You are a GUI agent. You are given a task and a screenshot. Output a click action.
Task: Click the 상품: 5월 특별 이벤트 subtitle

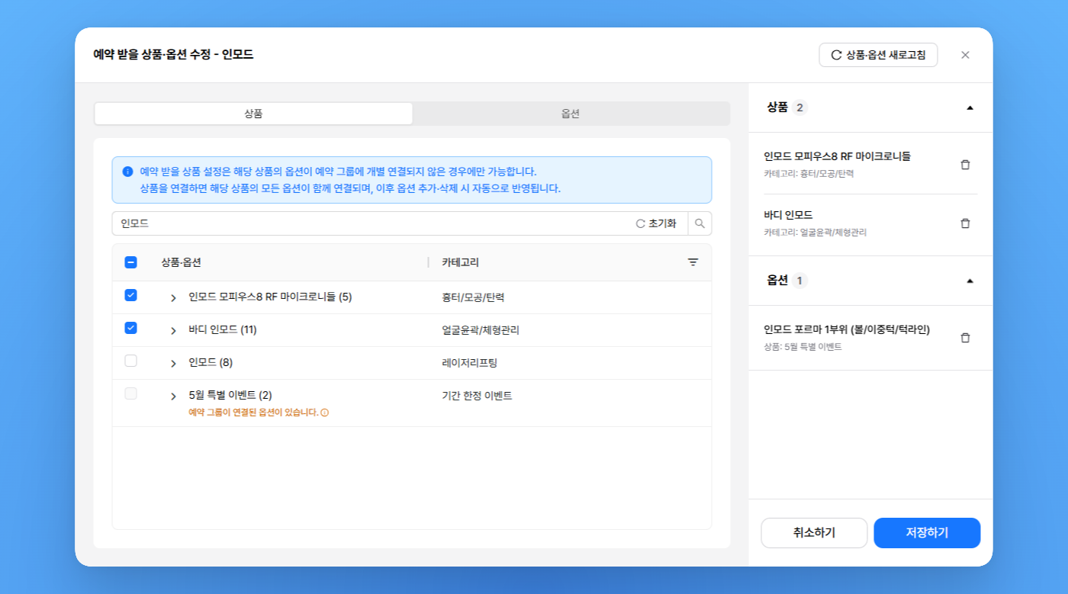(803, 347)
